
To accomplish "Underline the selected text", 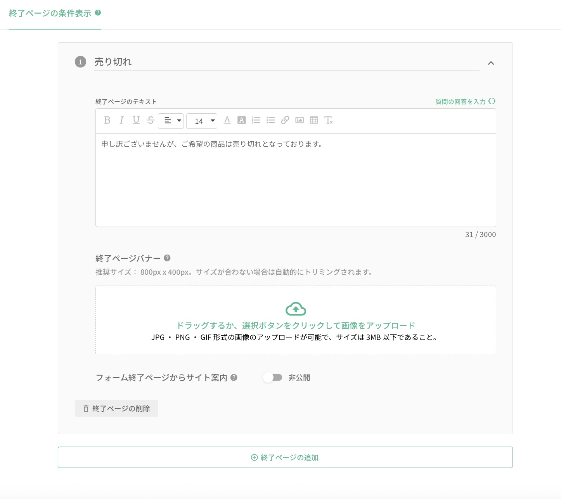I will coord(136,120).
